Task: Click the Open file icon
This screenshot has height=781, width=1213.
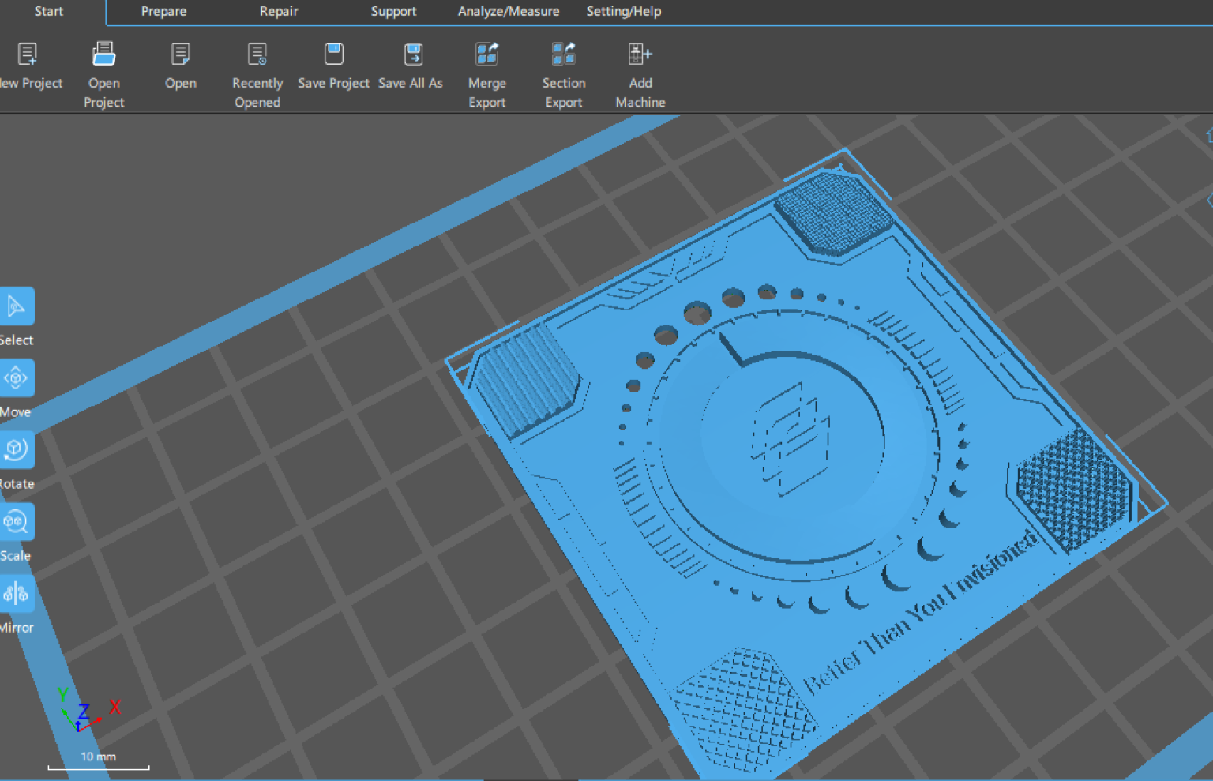Action: [x=180, y=54]
